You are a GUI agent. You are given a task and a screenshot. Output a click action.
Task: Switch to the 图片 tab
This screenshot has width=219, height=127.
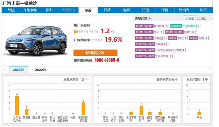pyautogui.click(x=49, y=10)
